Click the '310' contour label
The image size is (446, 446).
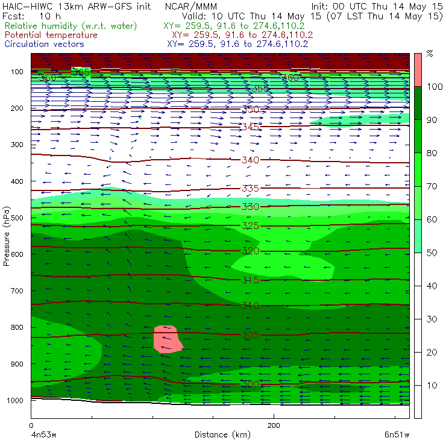(250, 306)
